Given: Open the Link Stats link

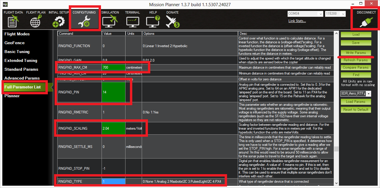Looking at the screenshot, I should click(x=297, y=21).
